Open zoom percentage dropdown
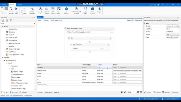The height and width of the screenshot is (102, 181). tap(135, 92)
